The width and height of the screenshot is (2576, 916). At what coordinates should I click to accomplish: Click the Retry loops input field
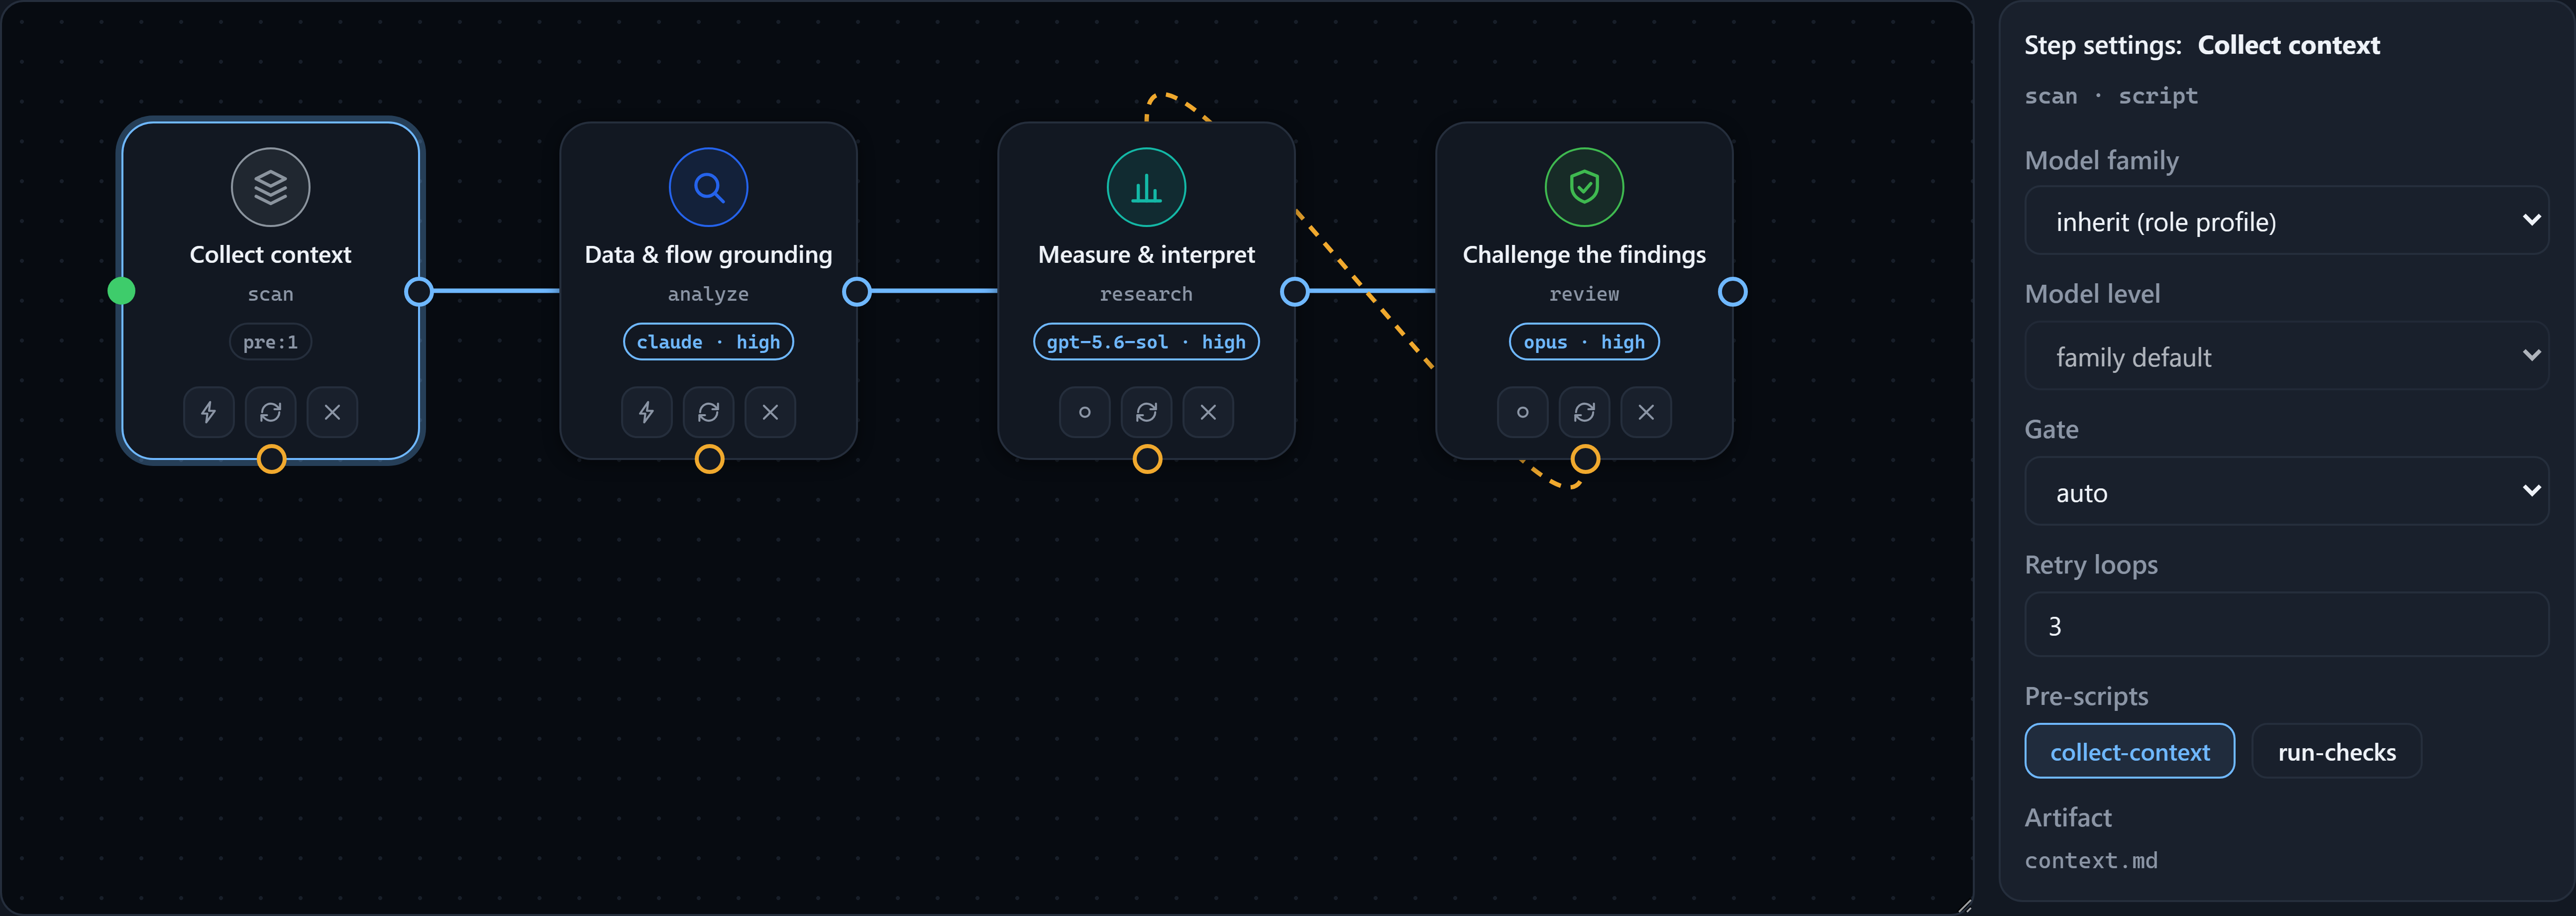coord(2286,625)
